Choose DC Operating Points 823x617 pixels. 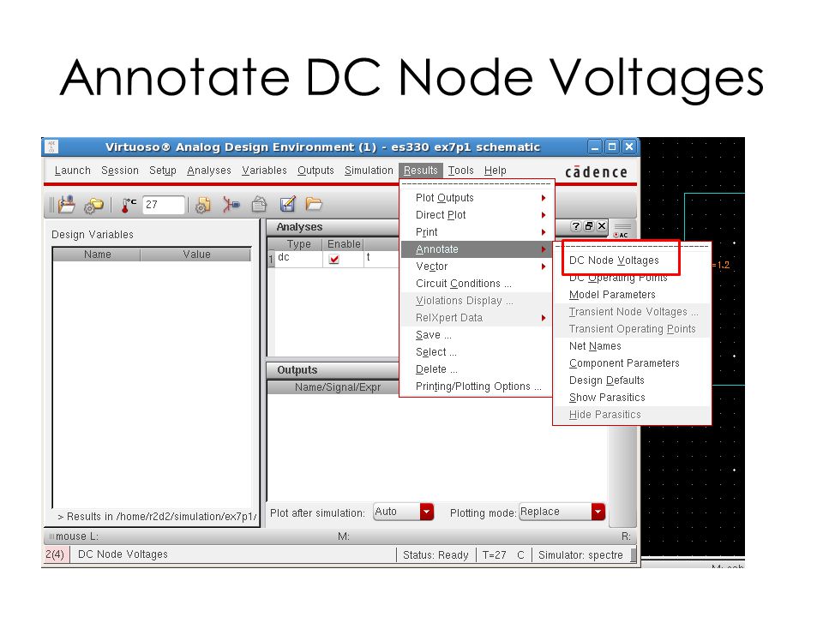tap(618, 278)
